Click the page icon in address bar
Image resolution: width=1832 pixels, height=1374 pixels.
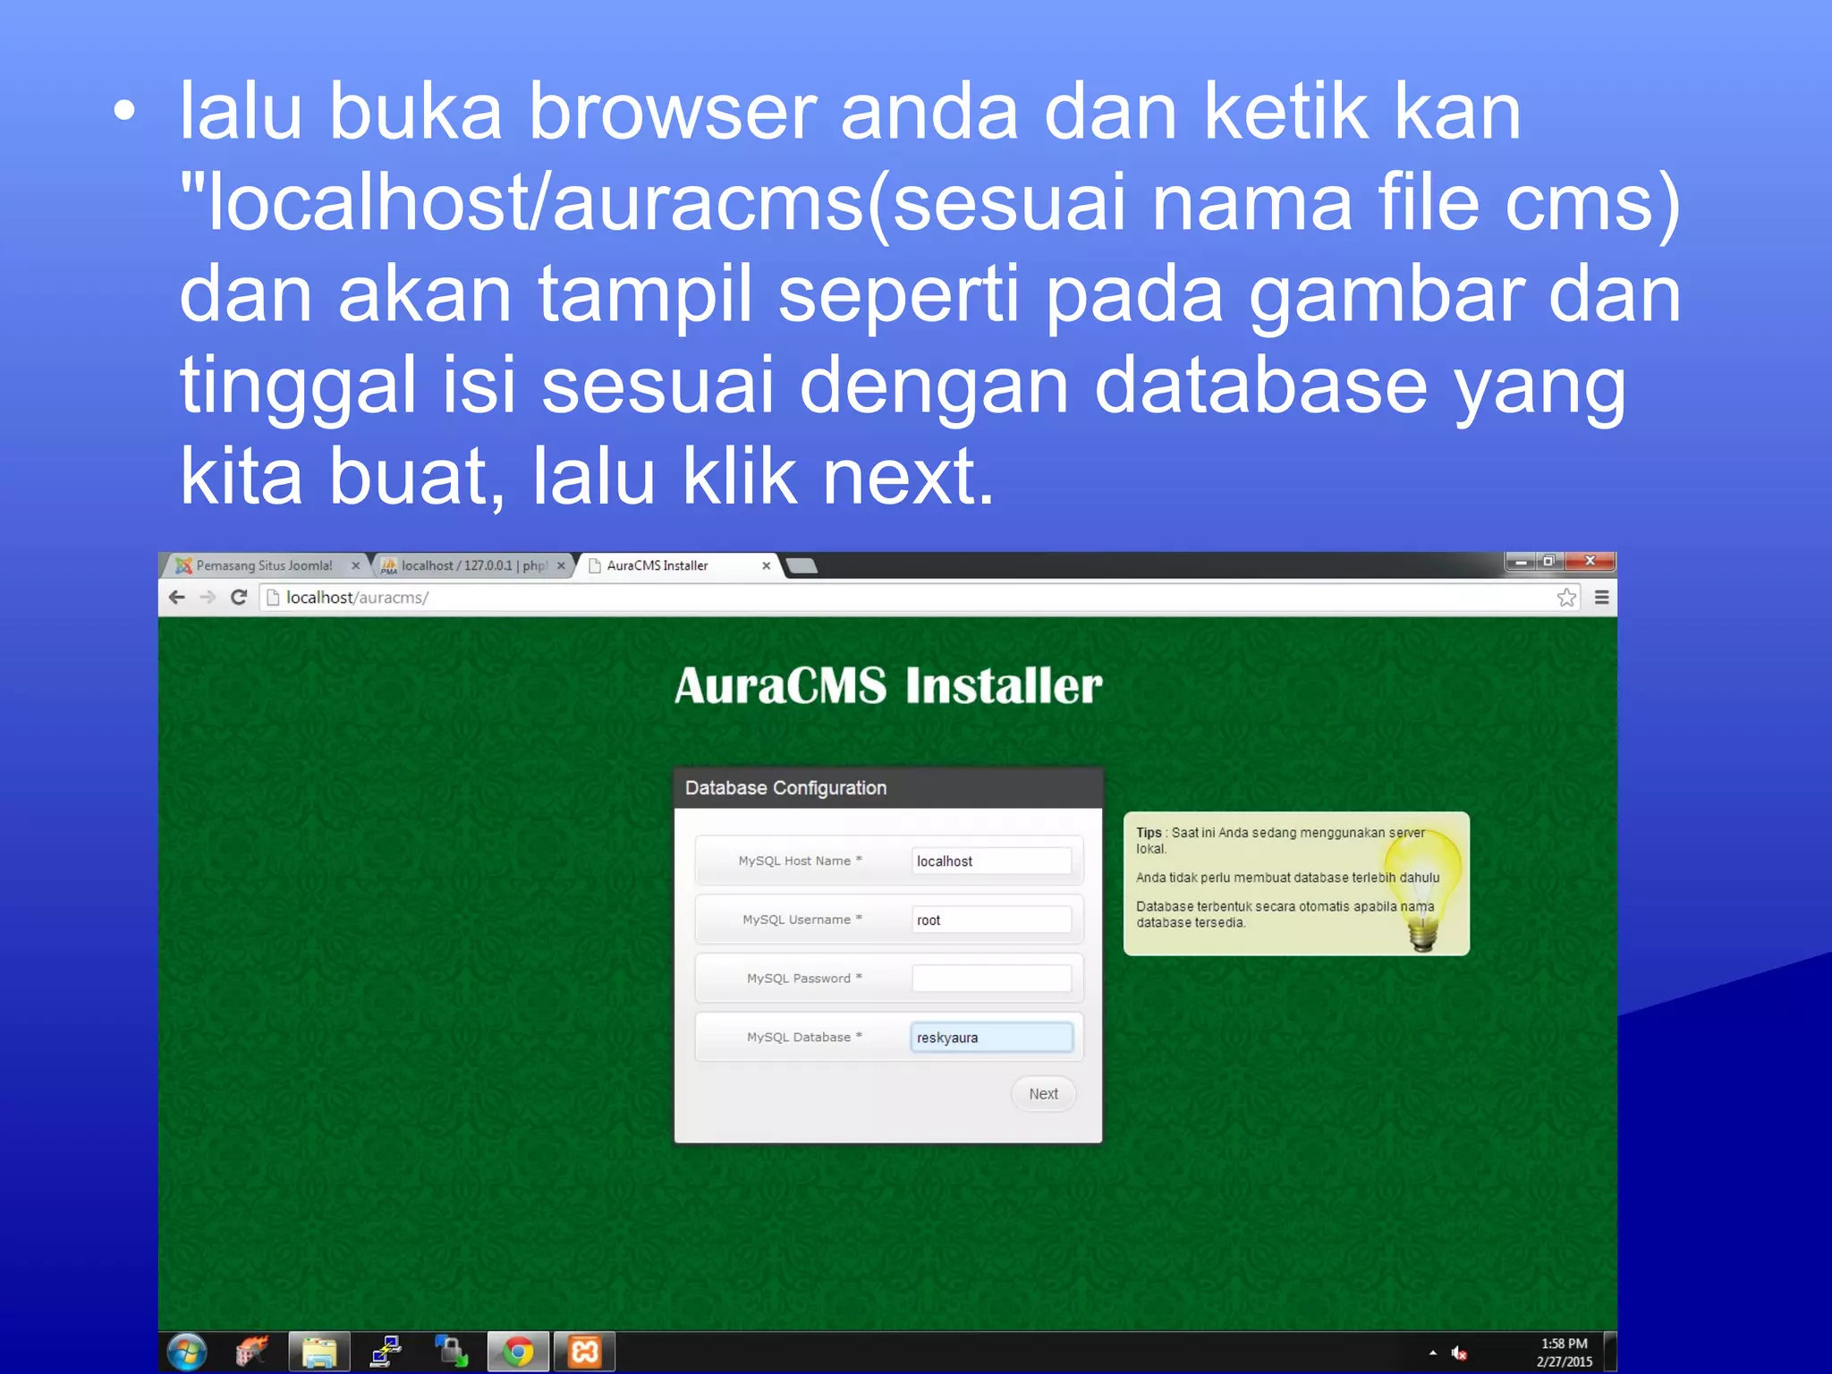pos(274,598)
